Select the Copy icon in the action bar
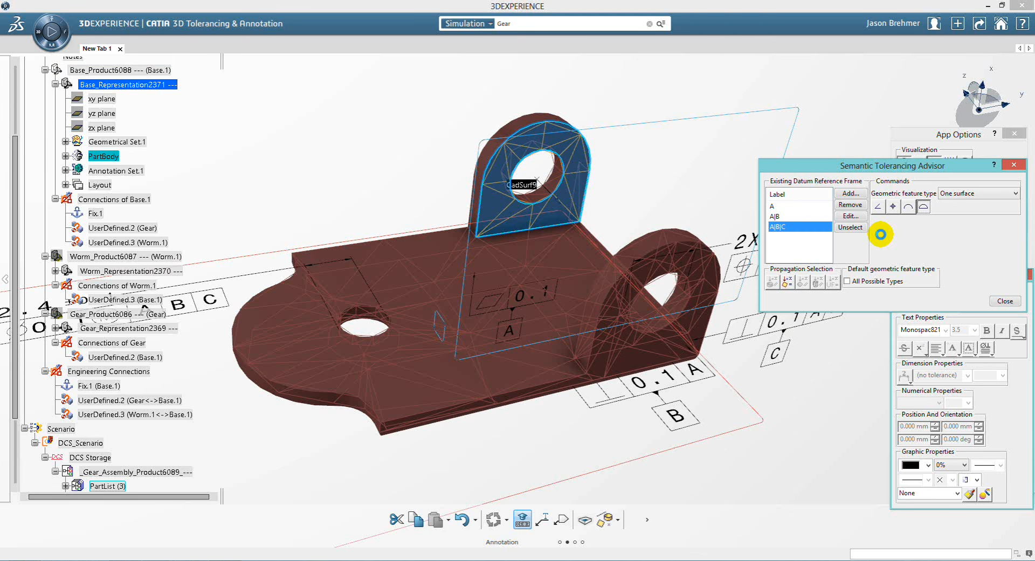 [x=416, y=519]
